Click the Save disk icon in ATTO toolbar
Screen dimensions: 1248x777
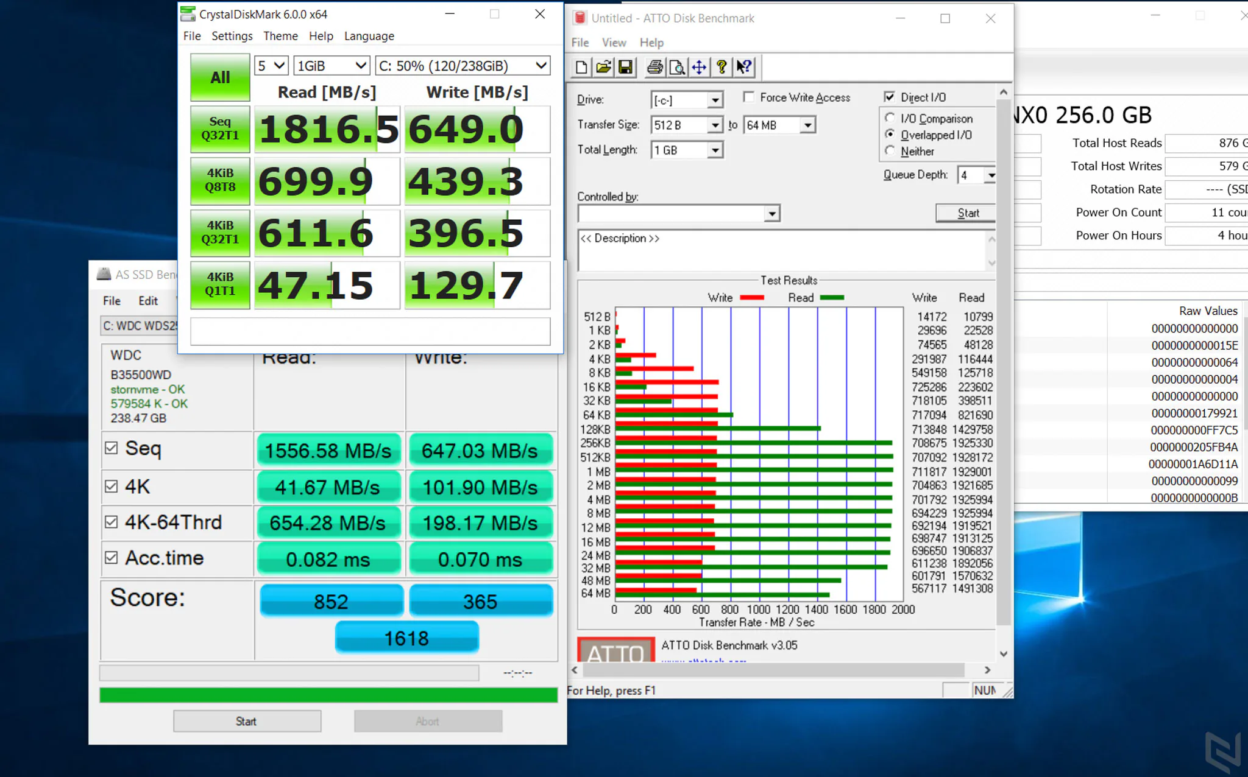(x=625, y=67)
